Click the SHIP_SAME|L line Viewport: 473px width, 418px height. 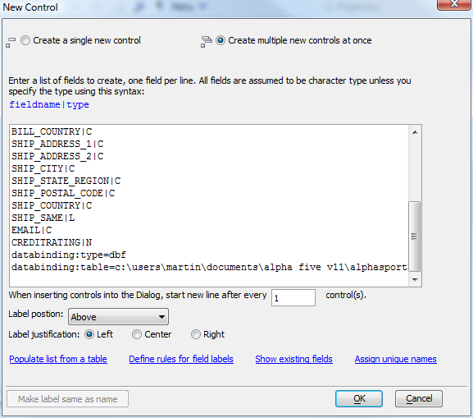[x=43, y=218]
